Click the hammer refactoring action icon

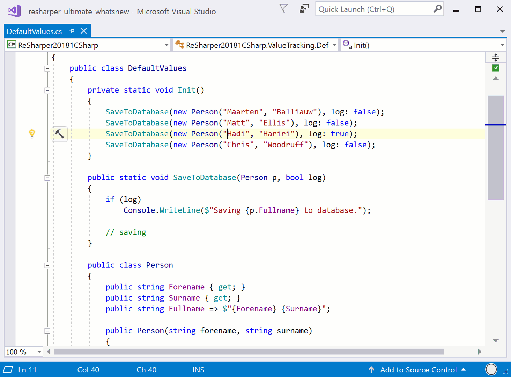point(59,134)
